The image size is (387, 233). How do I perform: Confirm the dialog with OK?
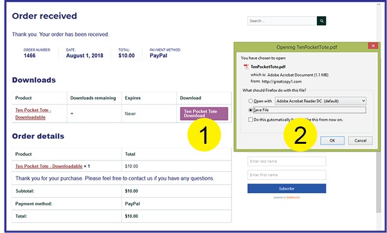click(x=332, y=141)
